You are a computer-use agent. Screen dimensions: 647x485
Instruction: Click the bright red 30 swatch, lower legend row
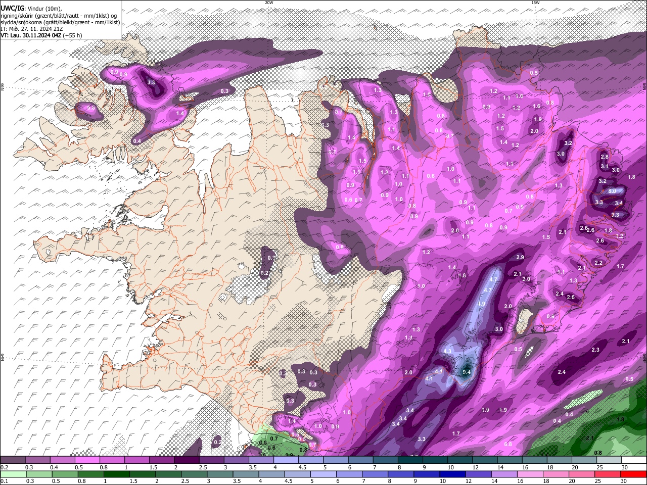tap(633, 474)
